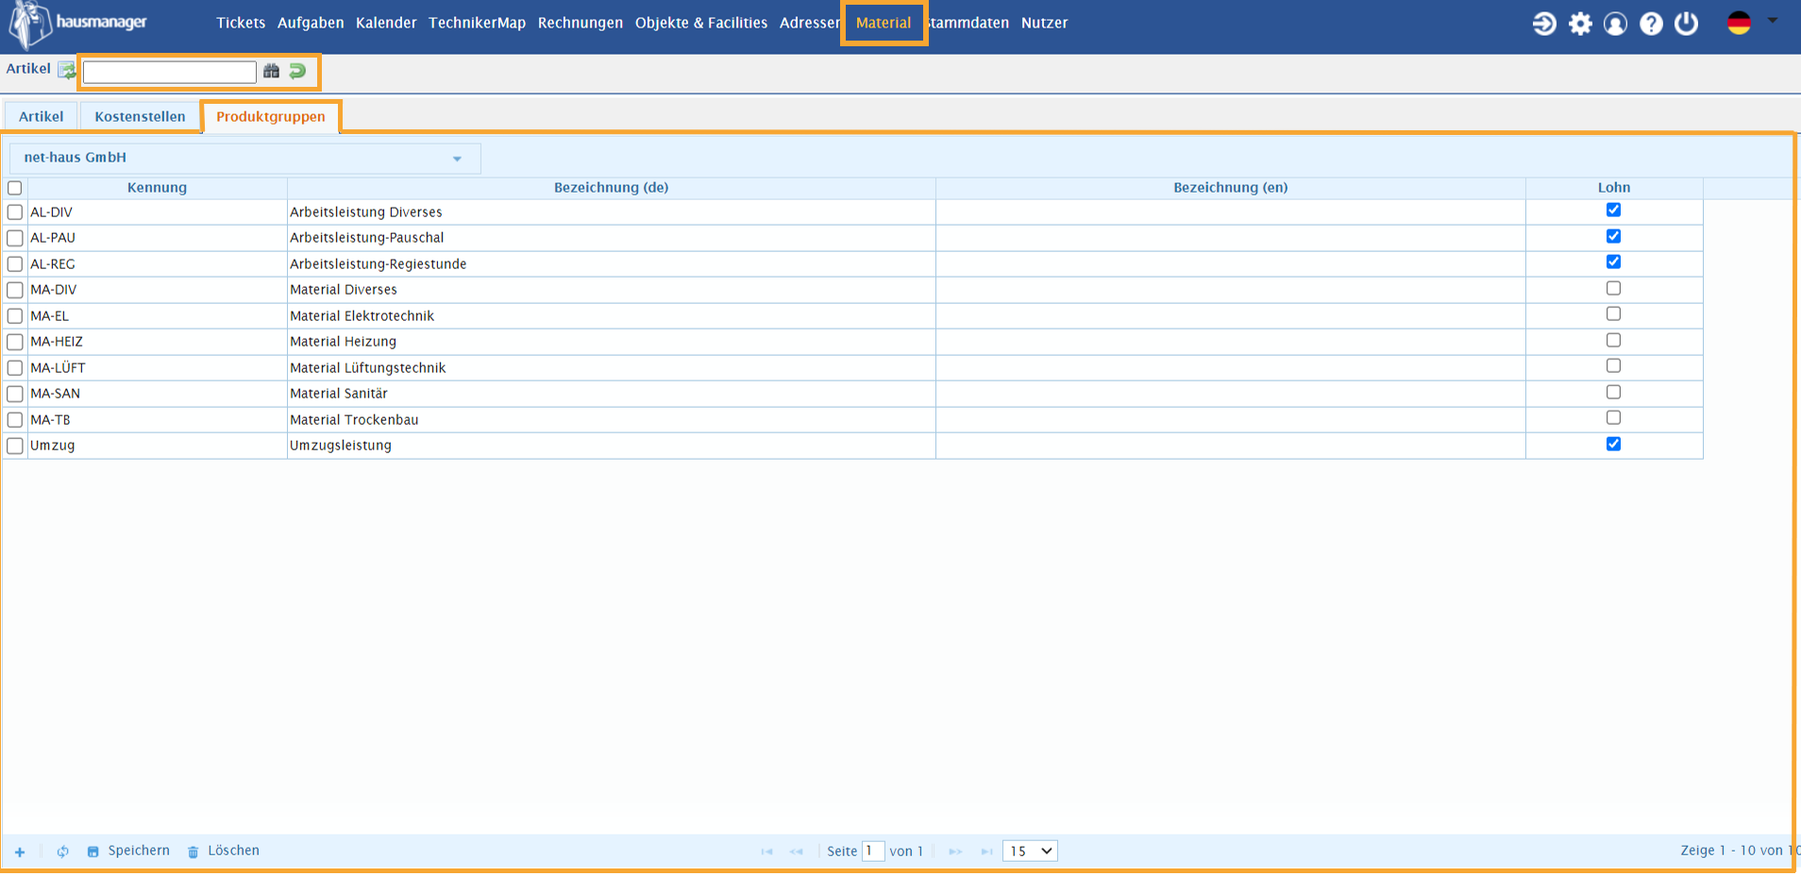This screenshot has height=876, width=1801.
Task: Uncheck Lohn for Umzugsleistung
Action: (1613, 444)
